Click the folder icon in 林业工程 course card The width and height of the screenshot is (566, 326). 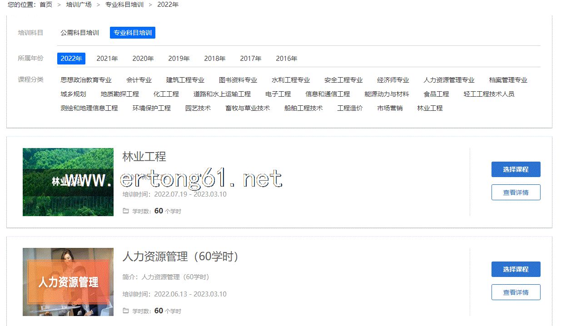tap(126, 211)
